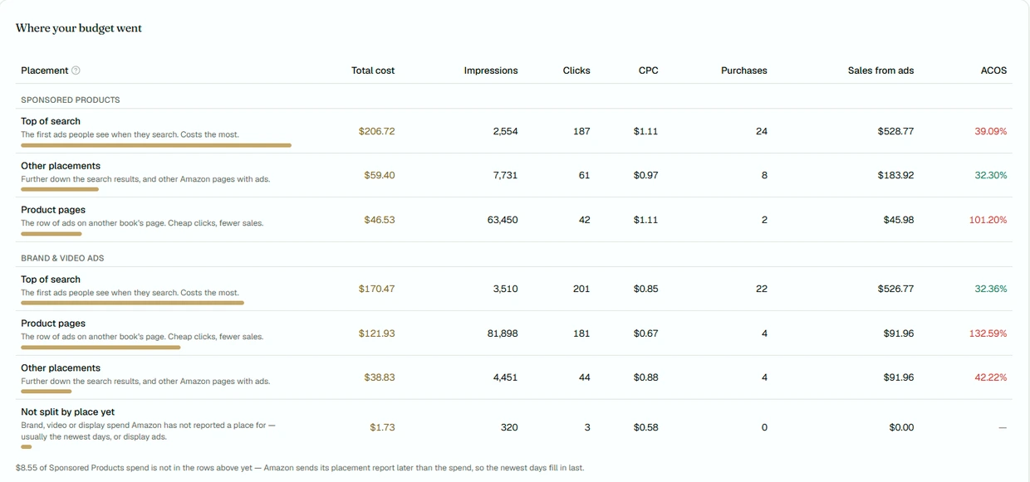This screenshot has width=1030, height=482.
Task: Click the Sales from ads column header
Action: [880, 71]
